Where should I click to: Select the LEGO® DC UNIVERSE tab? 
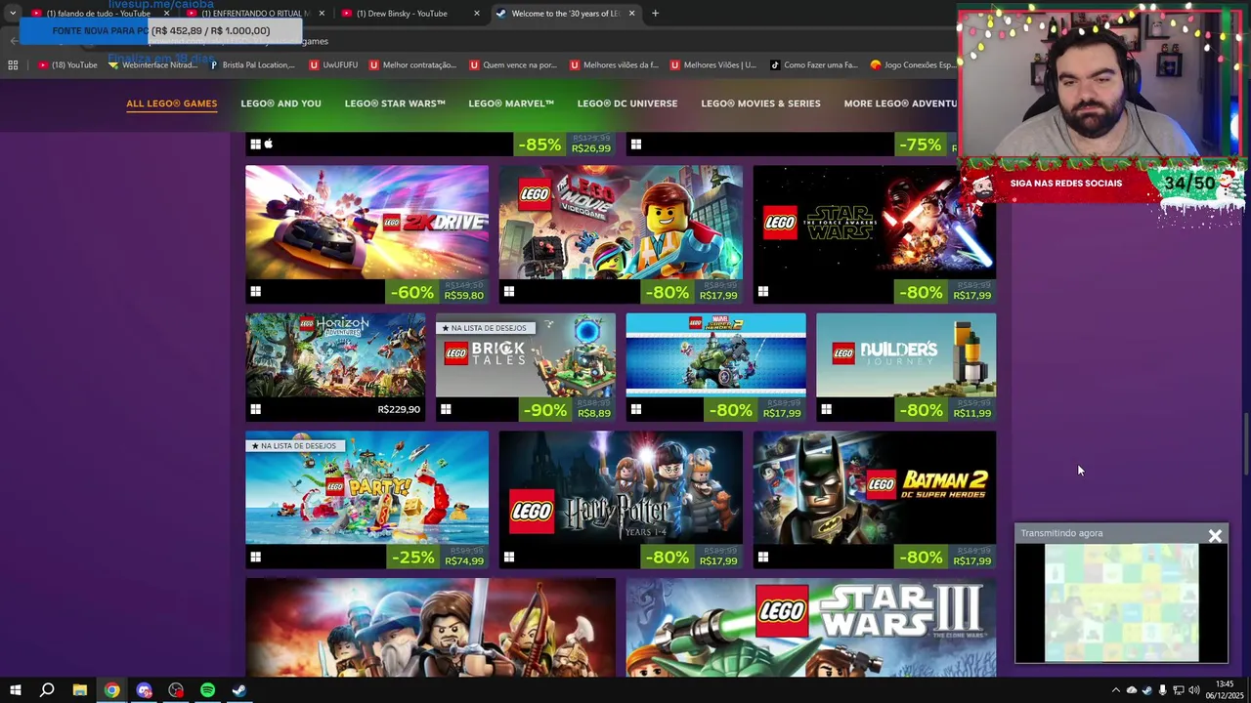click(627, 103)
